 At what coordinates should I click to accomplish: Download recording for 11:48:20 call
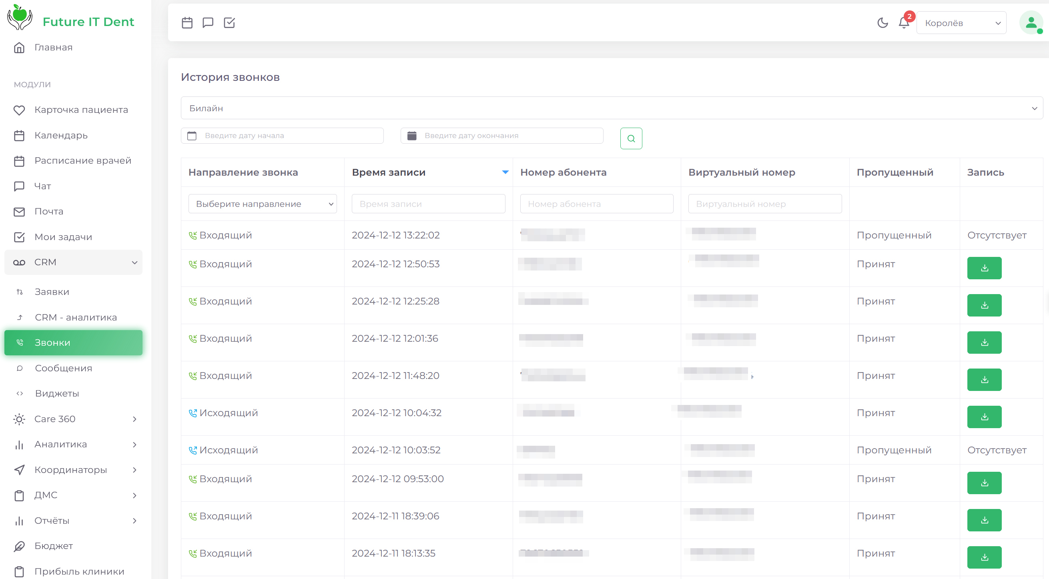(x=984, y=379)
